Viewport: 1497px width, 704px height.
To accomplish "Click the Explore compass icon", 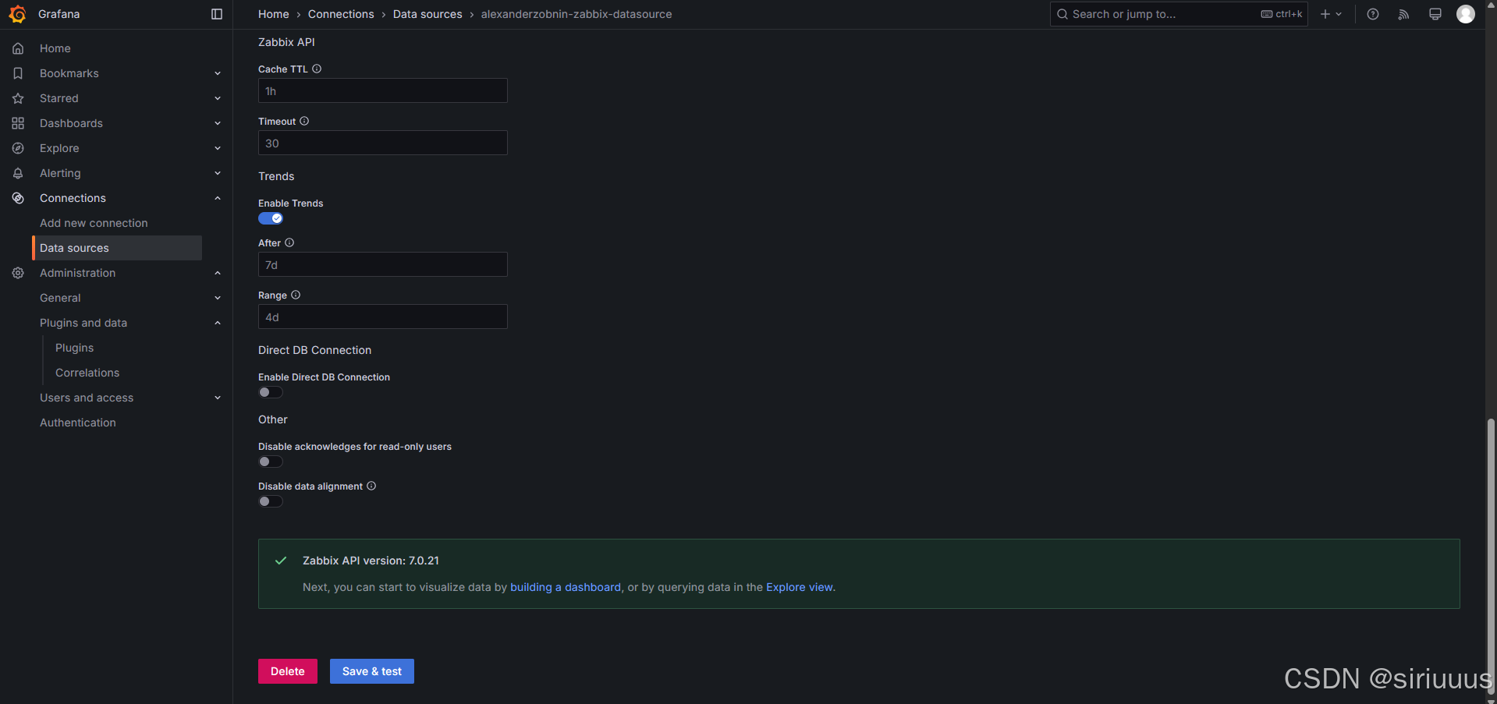I will tap(18, 148).
